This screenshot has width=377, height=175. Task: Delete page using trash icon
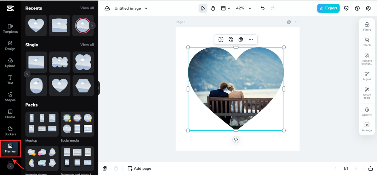tap(116, 169)
